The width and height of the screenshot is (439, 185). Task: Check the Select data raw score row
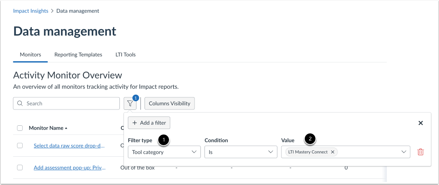coord(20,146)
